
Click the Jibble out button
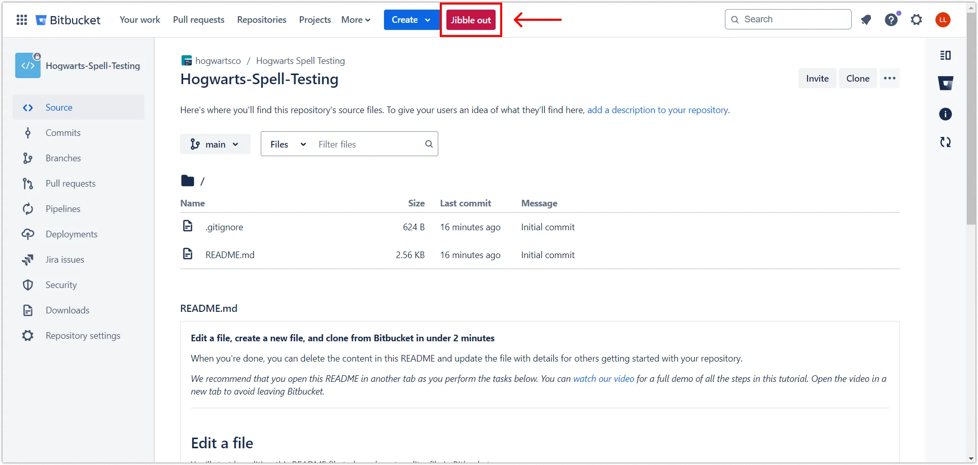pyautogui.click(x=471, y=20)
